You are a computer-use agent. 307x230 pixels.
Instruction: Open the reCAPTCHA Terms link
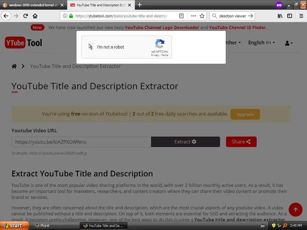point(165,55)
